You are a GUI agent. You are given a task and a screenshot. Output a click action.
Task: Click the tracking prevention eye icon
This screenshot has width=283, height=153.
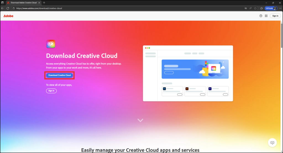pyautogui.click(x=245, y=8)
